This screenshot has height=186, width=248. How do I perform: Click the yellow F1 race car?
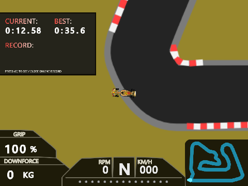point(123,93)
